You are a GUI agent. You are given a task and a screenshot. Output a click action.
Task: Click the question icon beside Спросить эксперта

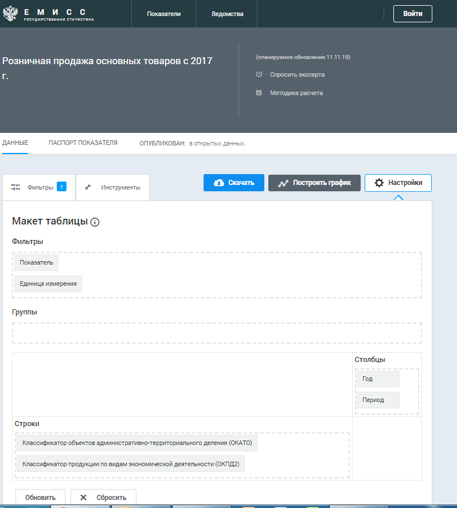pyautogui.click(x=259, y=74)
